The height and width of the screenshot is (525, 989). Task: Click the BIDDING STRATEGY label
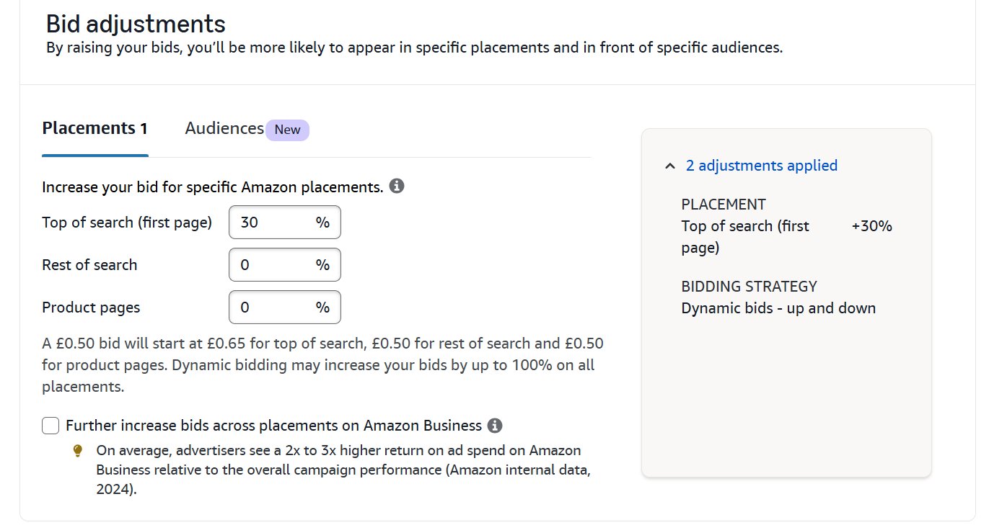tap(749, 286)
